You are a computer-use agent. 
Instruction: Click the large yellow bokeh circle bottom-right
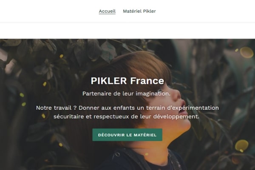click(242, 145)
